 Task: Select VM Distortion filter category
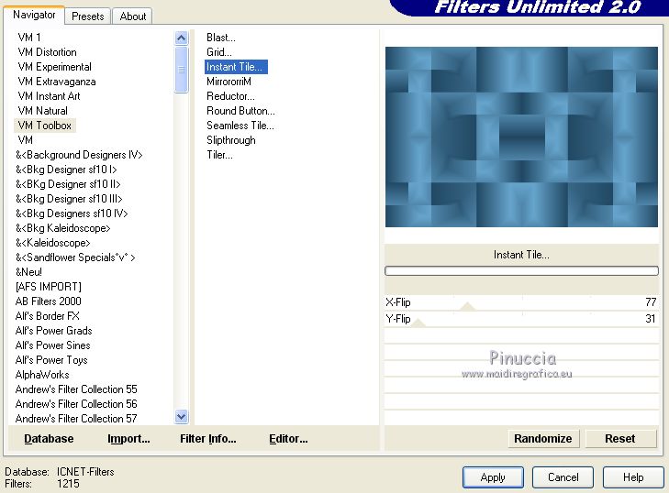pyautogui.click(x=48, y=52)
